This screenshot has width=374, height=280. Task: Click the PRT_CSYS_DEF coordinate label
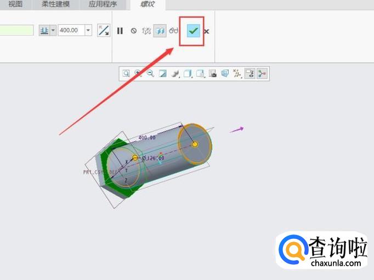[x=100, y=172]
